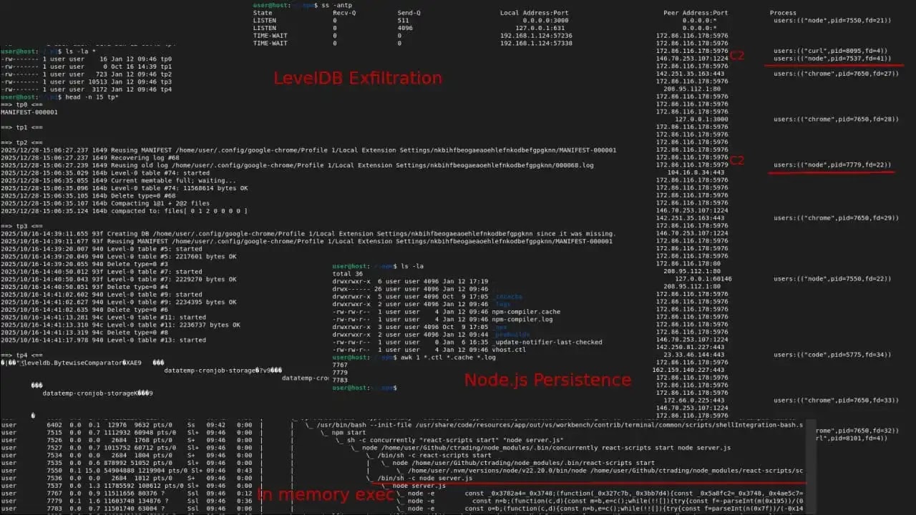916x515 pixels.
Task: Click the upper "C2" red label
Action: pyautogui.click(x=737, y=54)
